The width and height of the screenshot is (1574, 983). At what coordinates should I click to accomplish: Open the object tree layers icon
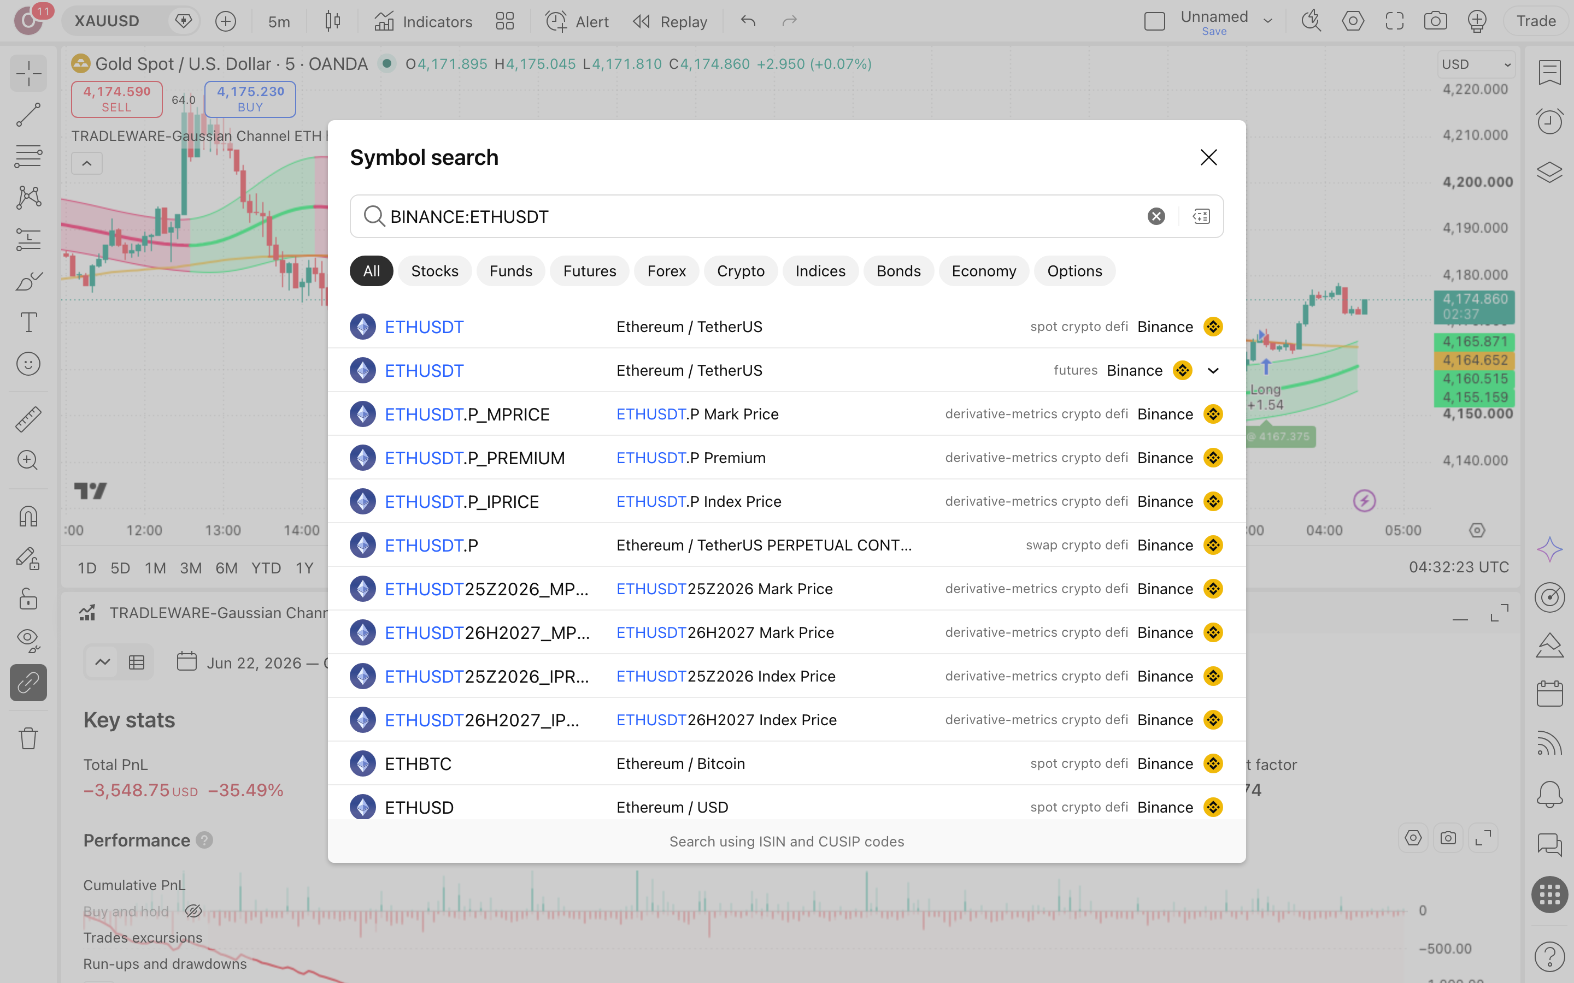pos(1549,172)
